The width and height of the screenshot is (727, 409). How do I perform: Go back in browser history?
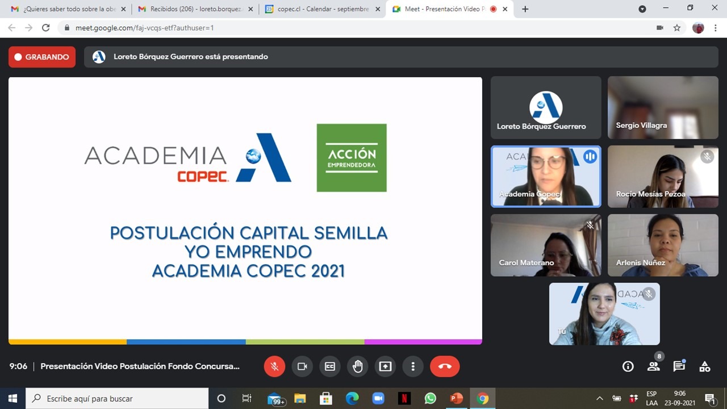pyautogui.click(x=11, y=27)
